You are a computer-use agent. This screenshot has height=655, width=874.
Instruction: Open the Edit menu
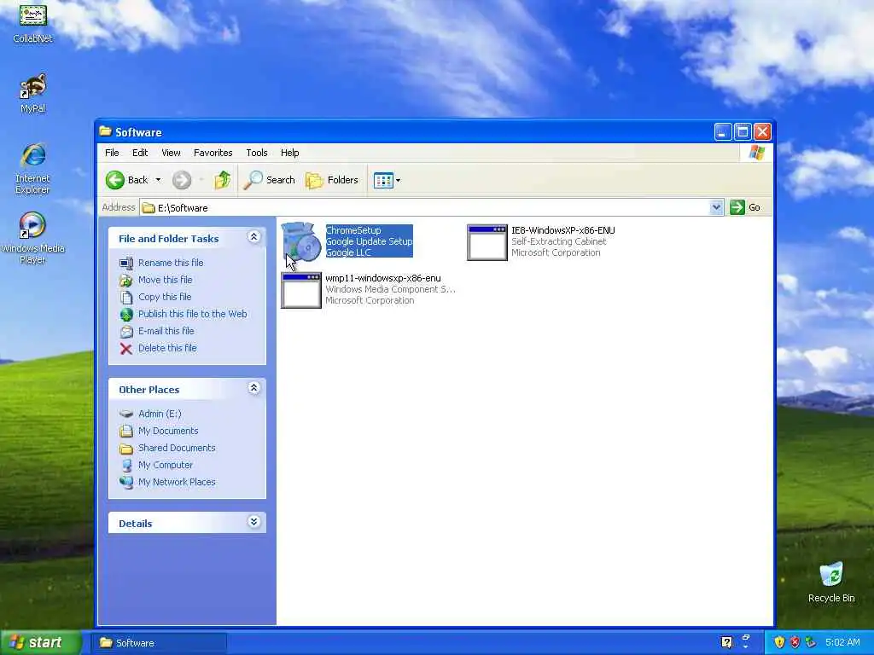tap(140, 153)
